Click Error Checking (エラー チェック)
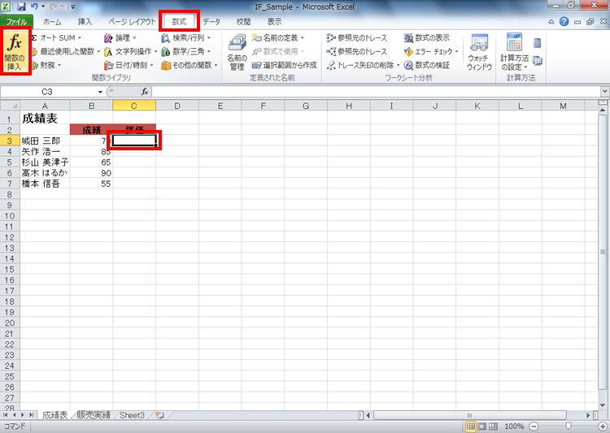610x433 pixels. [431, 51]
